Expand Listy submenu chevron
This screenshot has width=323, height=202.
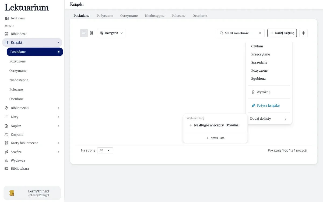coord(58,117)
